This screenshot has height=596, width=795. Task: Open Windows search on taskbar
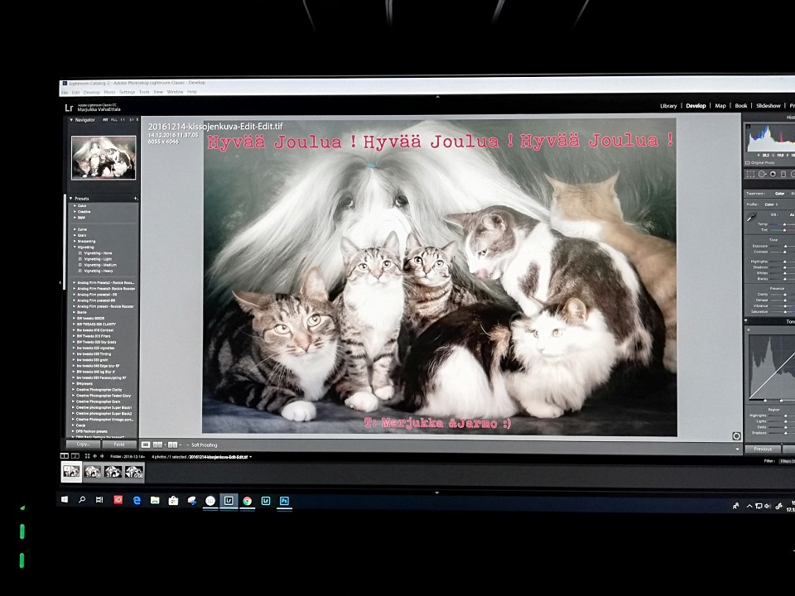[x=82, y=500]
